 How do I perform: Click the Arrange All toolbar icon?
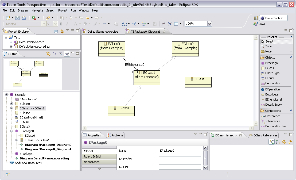coord(134,24)
